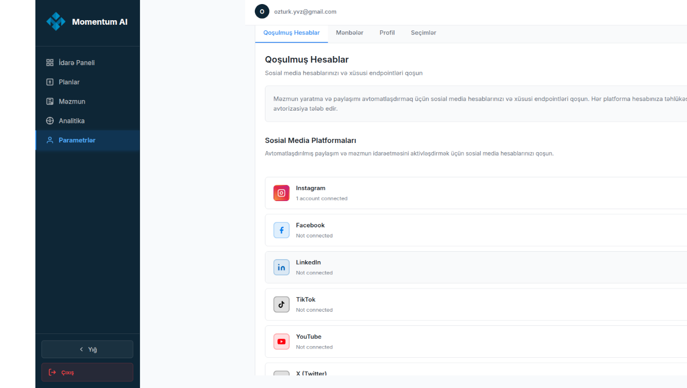This screenshot has height=388, width=687.
Task: Click the YouTube platform icon
Action: click(x=282, y=342)
